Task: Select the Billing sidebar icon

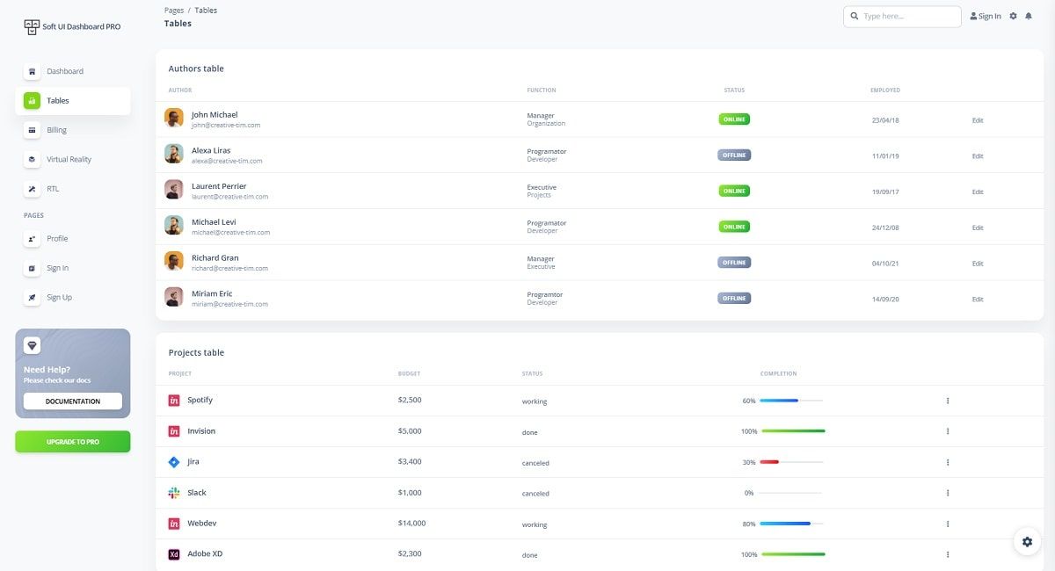Action: (x=33, y=130)
